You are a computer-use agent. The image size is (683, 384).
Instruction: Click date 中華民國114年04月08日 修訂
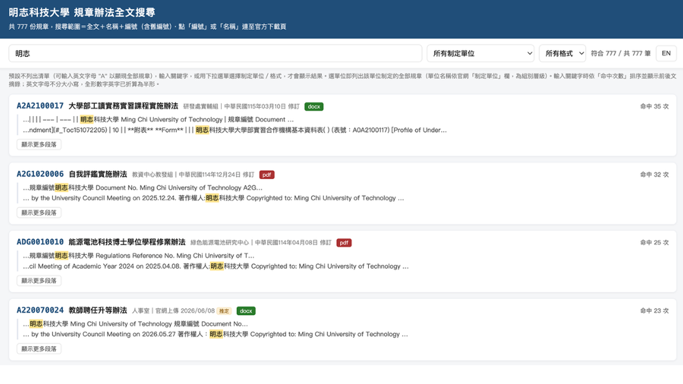tap(293, 243)
